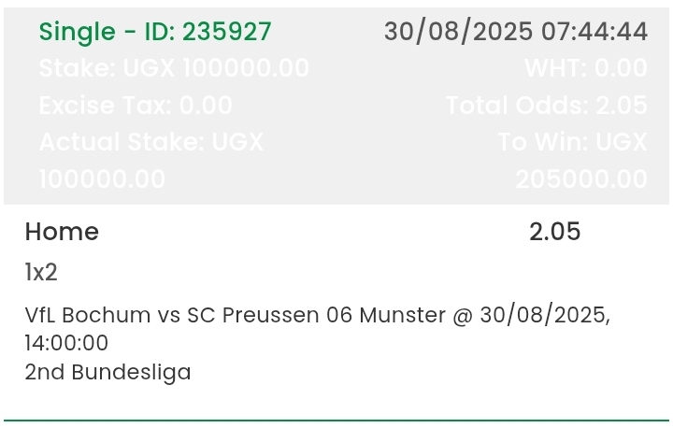Select the Total Odds: 2.05 field
The width and height of the screenshot is (673, 428).
point(547,106)
